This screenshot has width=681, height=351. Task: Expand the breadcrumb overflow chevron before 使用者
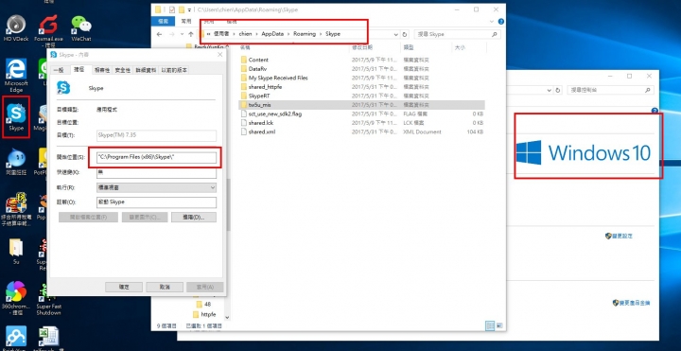[x=209, y=34]
